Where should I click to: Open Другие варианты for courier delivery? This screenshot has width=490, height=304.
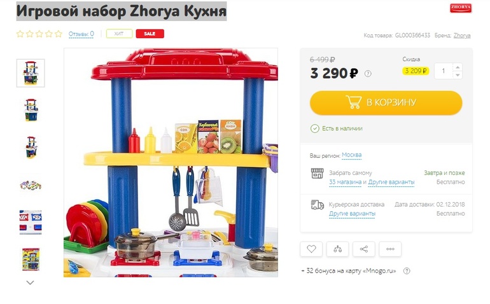352,214
